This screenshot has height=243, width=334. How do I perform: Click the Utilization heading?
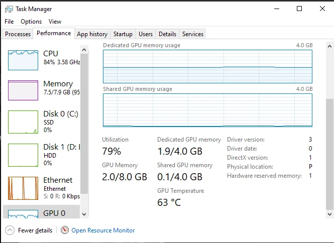(115, 140)
